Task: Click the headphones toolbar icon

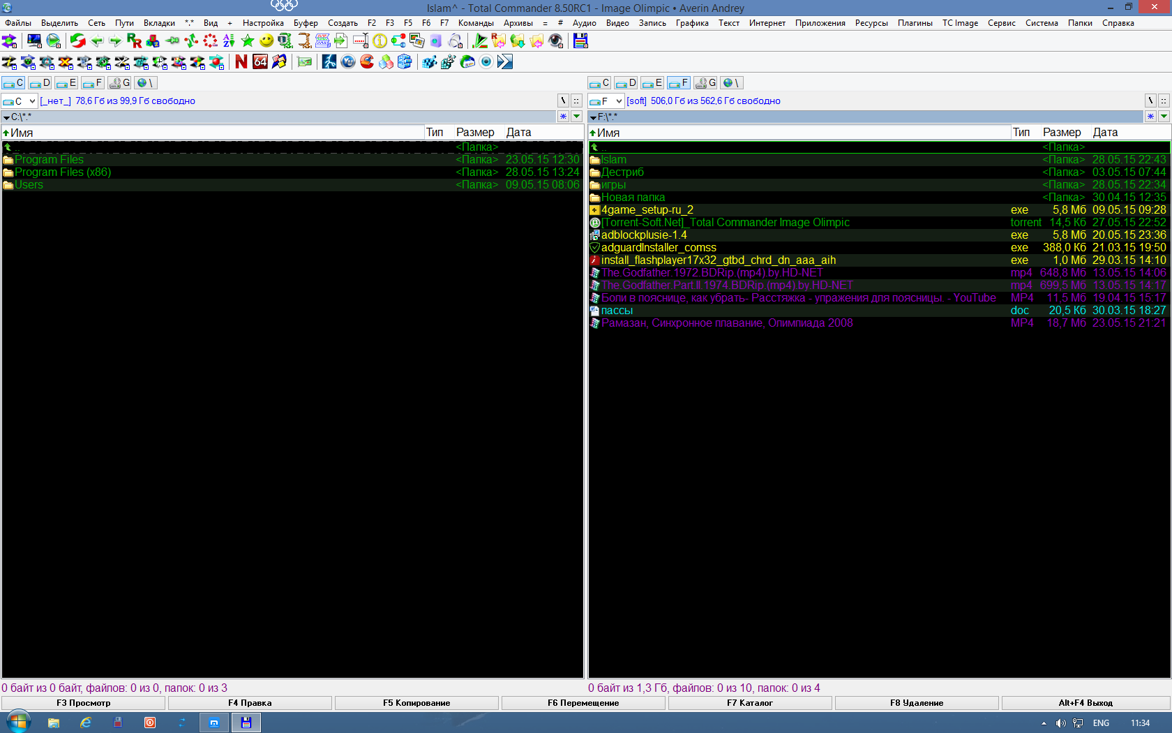Action: tap(455, 41)
